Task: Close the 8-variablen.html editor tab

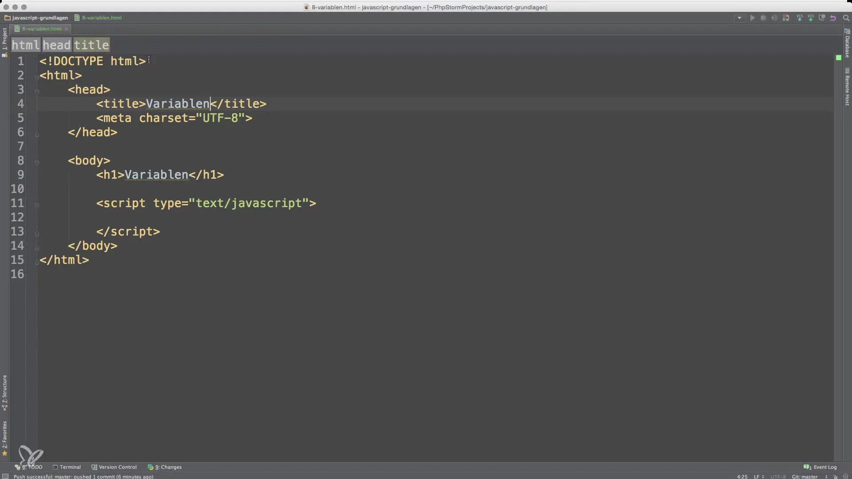Action: tap(67, 29)
